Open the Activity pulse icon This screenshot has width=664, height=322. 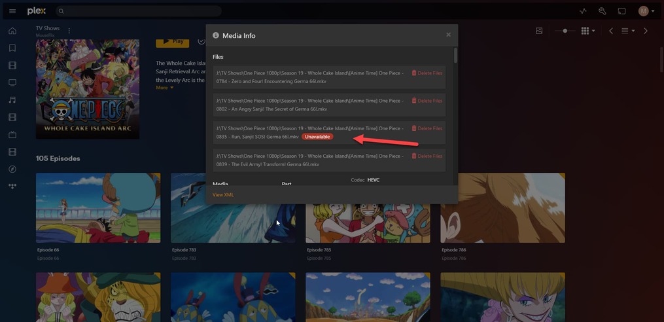tap(583, 11)
